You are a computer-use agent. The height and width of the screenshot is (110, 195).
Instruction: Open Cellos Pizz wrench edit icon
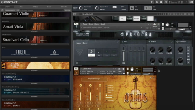pyautogui.click(x=76, y=68)
